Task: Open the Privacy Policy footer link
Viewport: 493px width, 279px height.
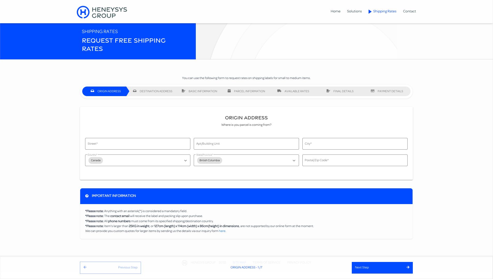Action: pyautogui.click(x=299, y=262)
